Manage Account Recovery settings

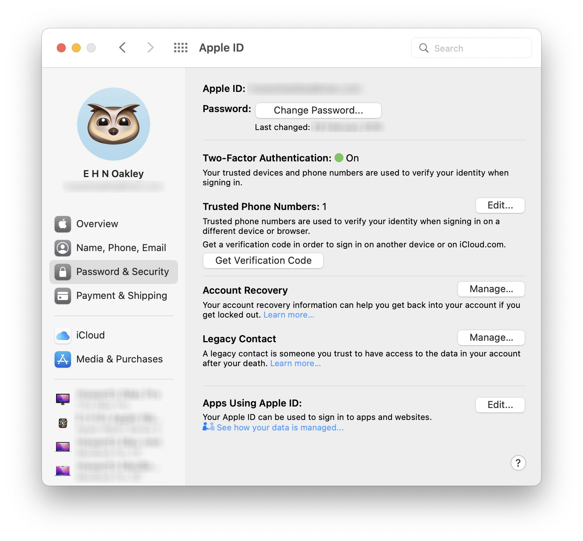pos(491,289)
